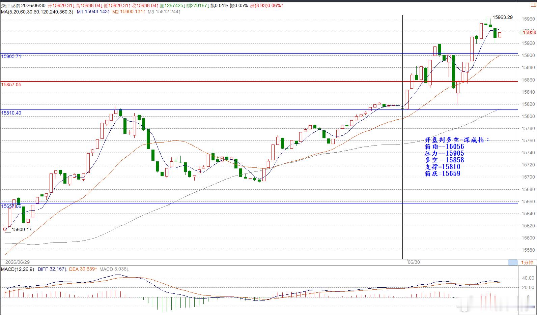Click the 15840 price axis label
The height and width of the screenshot is (317, 537).
(x=529, y=92)
